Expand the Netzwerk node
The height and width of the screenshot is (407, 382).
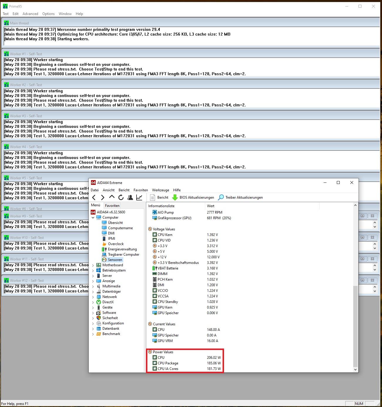pyautogui.click(x=93, y=297)
